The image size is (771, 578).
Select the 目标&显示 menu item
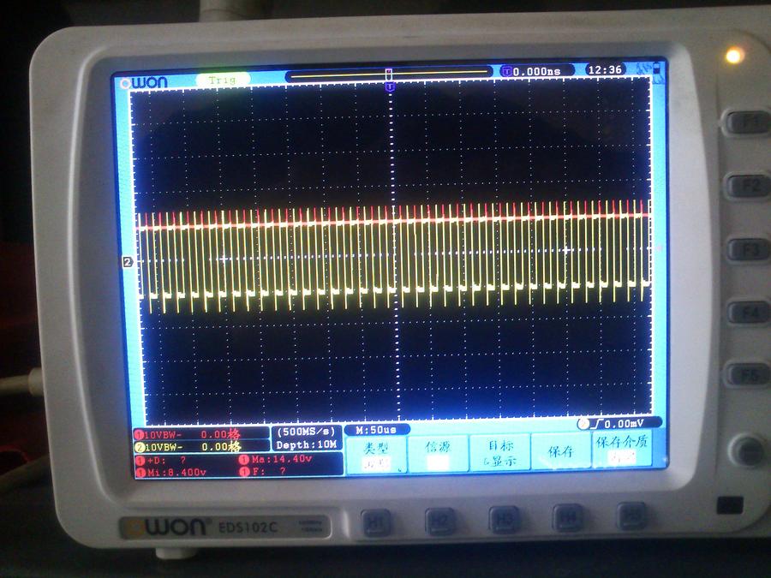point(499,453)
